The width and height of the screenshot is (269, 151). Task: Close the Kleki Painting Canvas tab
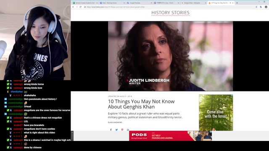(124, 3)
